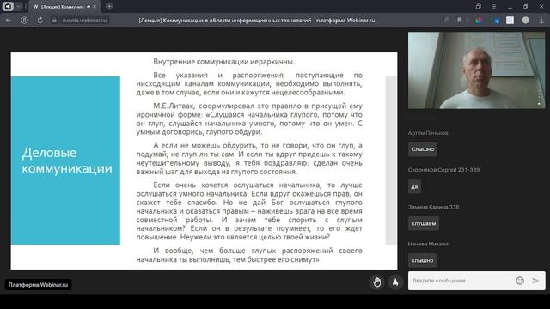Click the speaker icon at the top-left of the tab bar
The height and width of the screenshot is (309, 550).
pos(8,6)
